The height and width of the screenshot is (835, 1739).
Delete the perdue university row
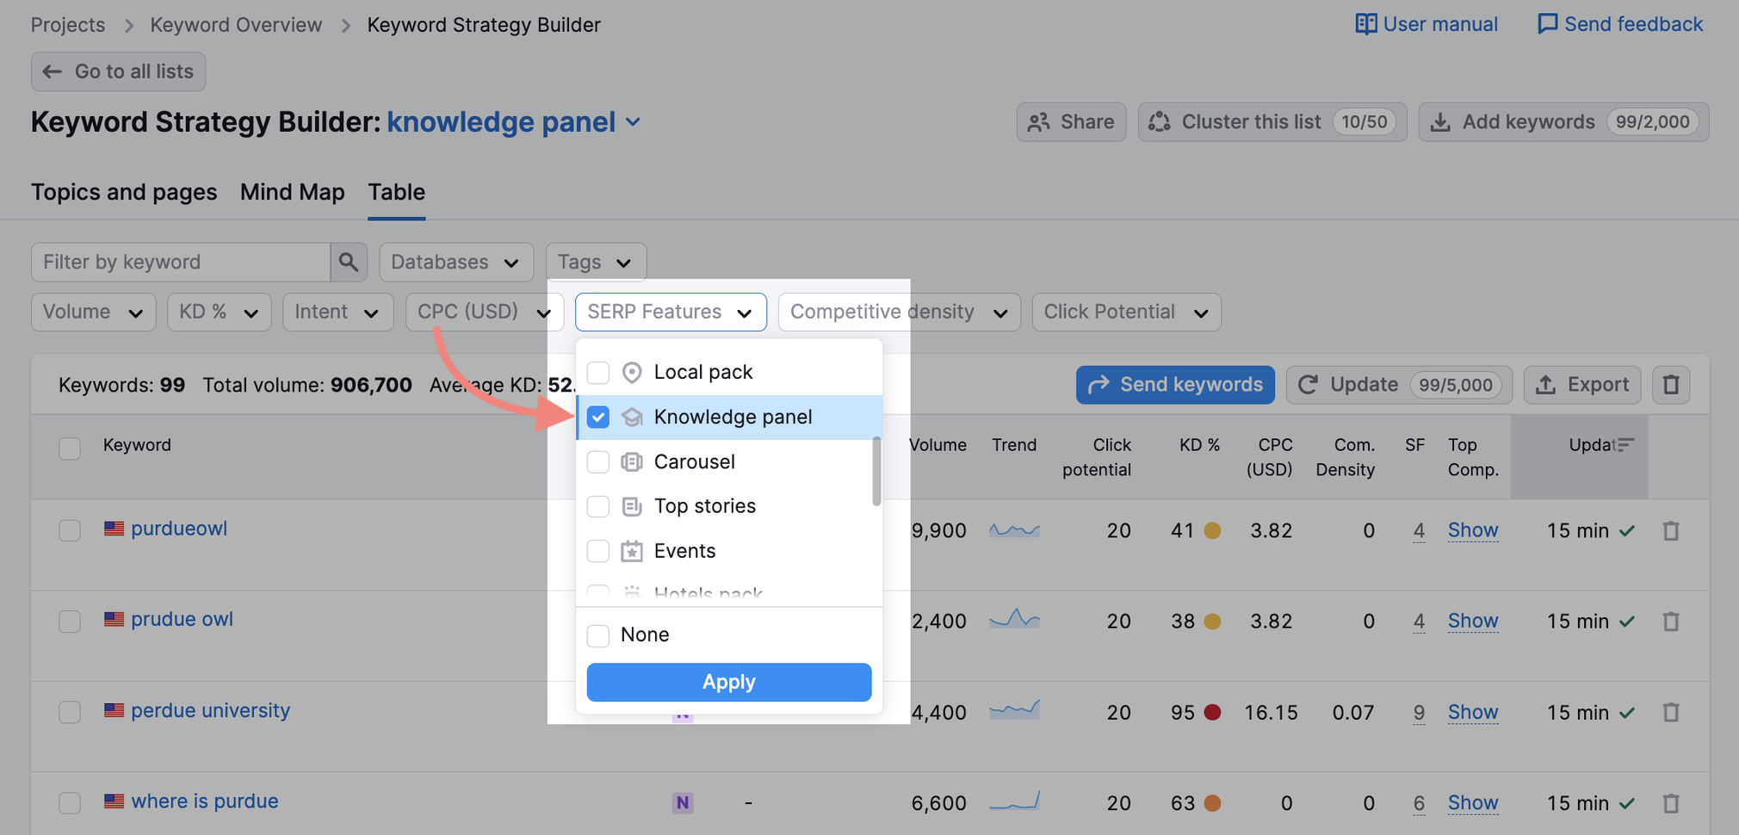click(1670, 713)
